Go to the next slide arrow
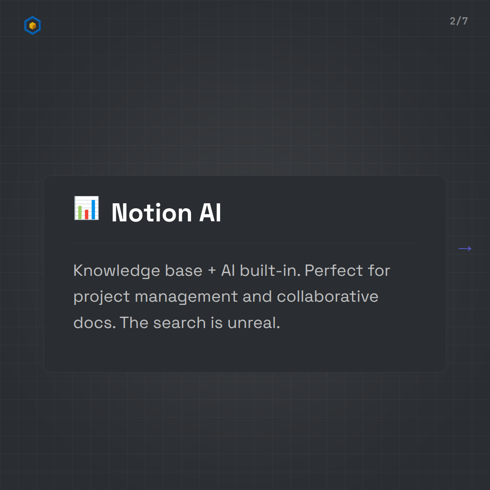The width and height of the screenshot is (490, 490). (x=465, y=249)
